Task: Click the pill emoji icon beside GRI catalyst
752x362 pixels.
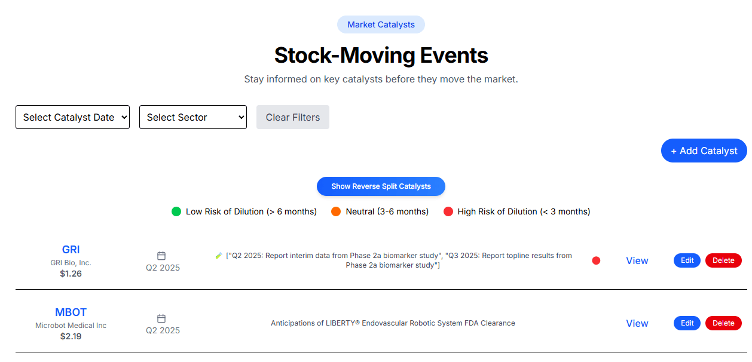Action: coord(219,256)
